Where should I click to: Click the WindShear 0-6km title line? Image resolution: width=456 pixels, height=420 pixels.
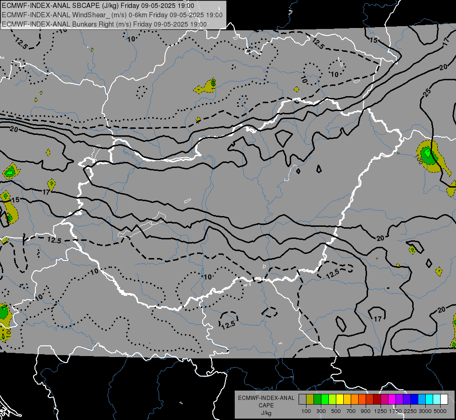pyautogui.click(x=112, y=15)
